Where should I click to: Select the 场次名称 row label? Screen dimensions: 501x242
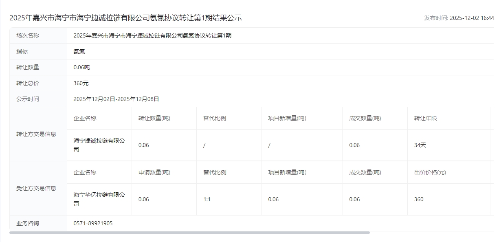(x=28, y=35)
